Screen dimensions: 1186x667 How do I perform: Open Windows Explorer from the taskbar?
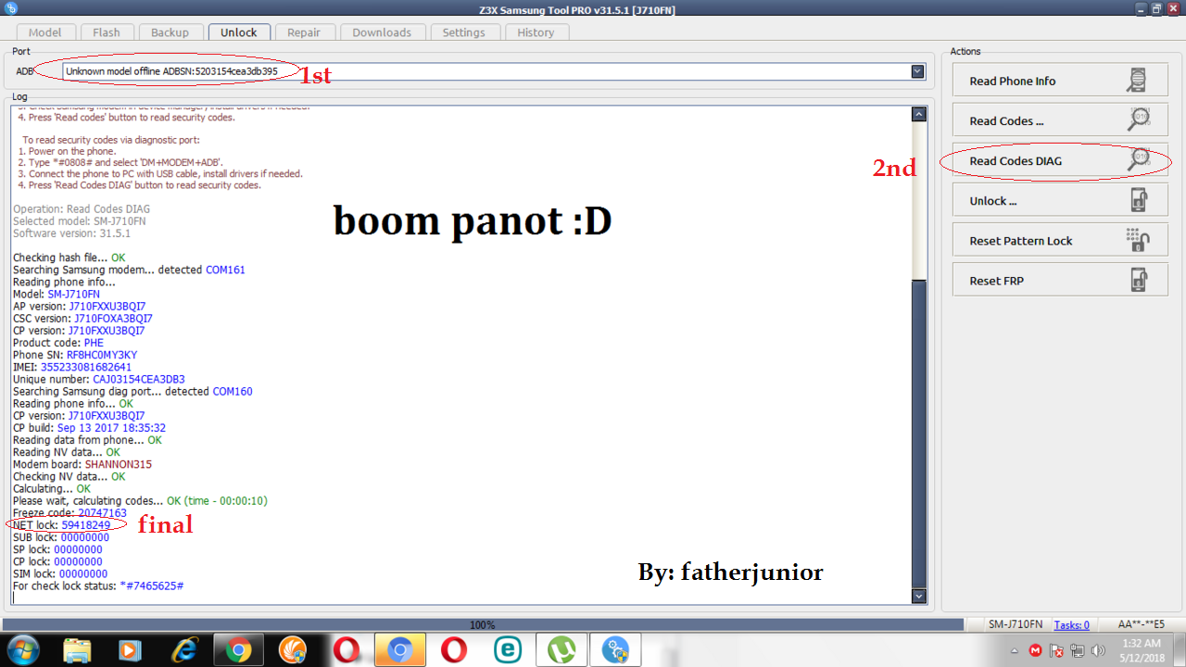point(78,650)
